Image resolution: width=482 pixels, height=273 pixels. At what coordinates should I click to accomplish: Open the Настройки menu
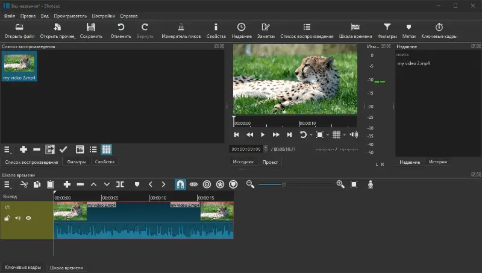(x=103, y=16)
